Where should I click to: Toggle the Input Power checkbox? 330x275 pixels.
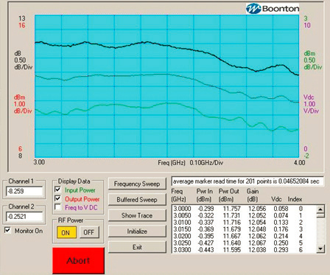click(57, 189)
